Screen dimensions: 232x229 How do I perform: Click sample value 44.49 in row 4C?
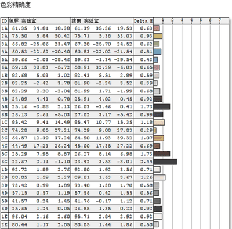[x=20, y=146]
